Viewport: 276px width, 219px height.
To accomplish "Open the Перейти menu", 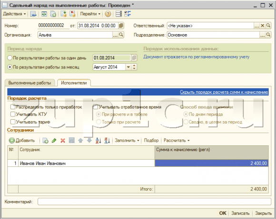I will point(90,14).
